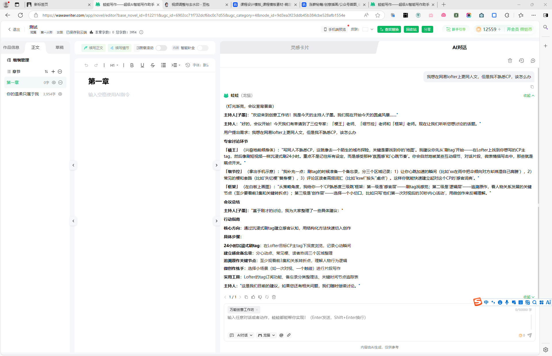Image resolution: width=552 pixels, height=356 pixels.
Task: Click the 续写正文 button
Action: point(93,48)
